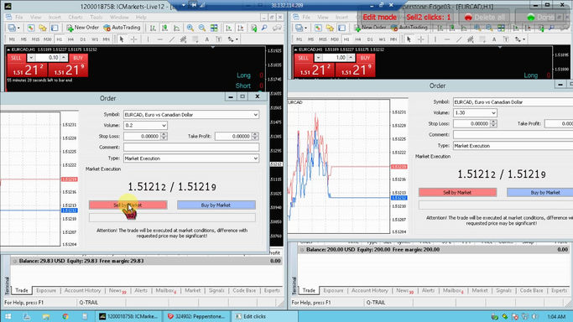Open Tools menu in ICMarkets window
The width and height of the screenshot is (573, 322).
point(96,17)
